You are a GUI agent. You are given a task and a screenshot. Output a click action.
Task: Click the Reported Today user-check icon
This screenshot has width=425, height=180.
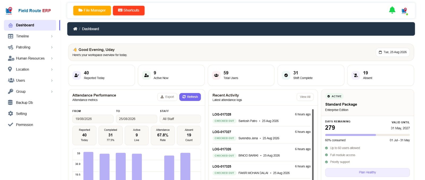pyautogui.click(x=76, y=75)
